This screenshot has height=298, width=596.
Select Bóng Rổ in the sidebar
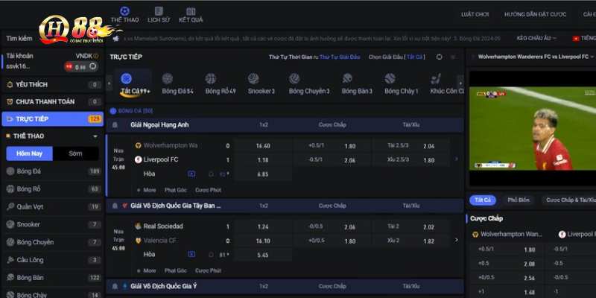tap(52, 189)
